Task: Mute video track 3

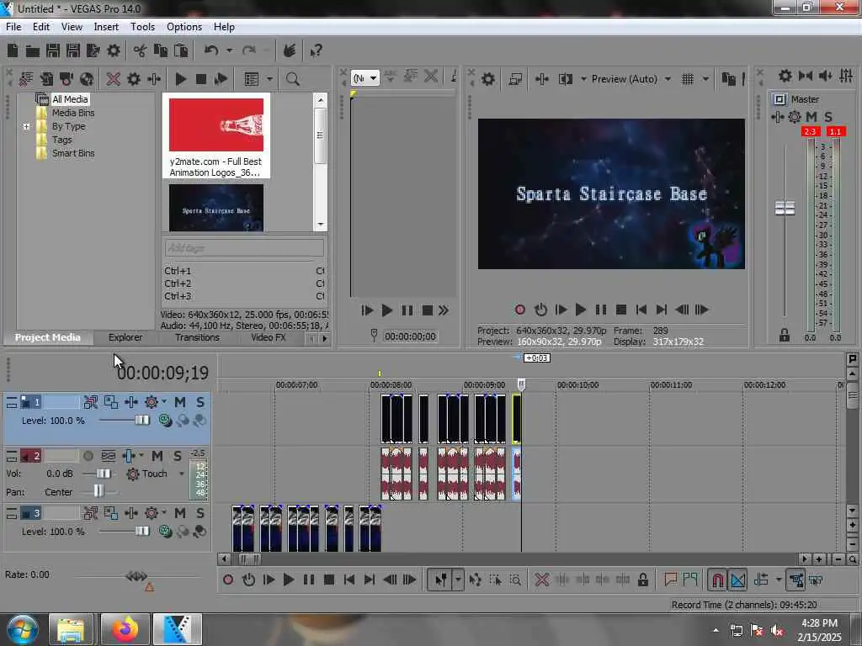Action: click(180, 513)
